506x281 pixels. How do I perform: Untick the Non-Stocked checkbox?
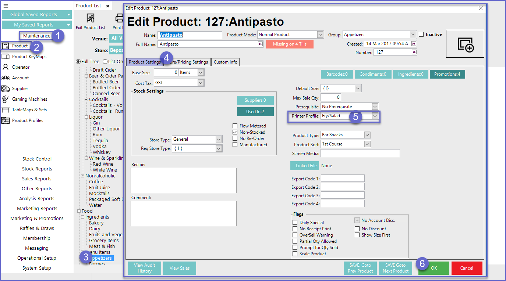[x=235, y=132]
